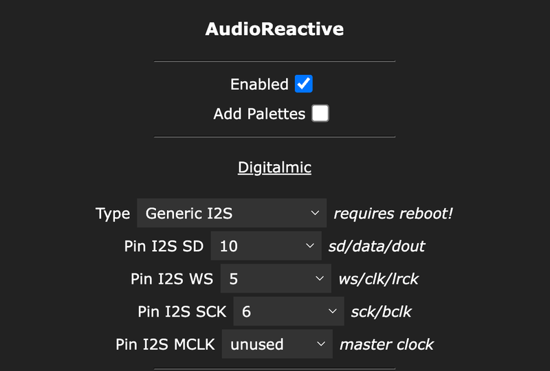Click the underlined Digitalmic link
This screenshot has width=550, height=371.
(x=274, y=167)
